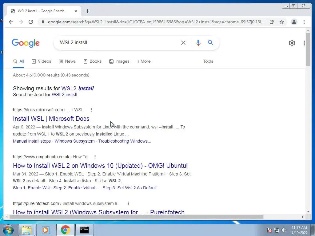Open Google settings gear icon
This screenshot has width=315, height=236.
pos(292,43)
